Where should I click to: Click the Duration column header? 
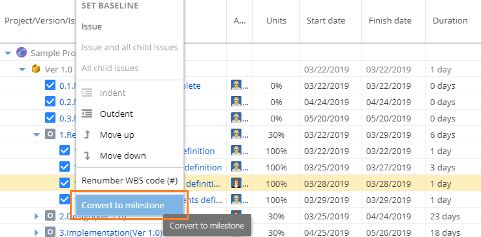click(x=450, y=21)
